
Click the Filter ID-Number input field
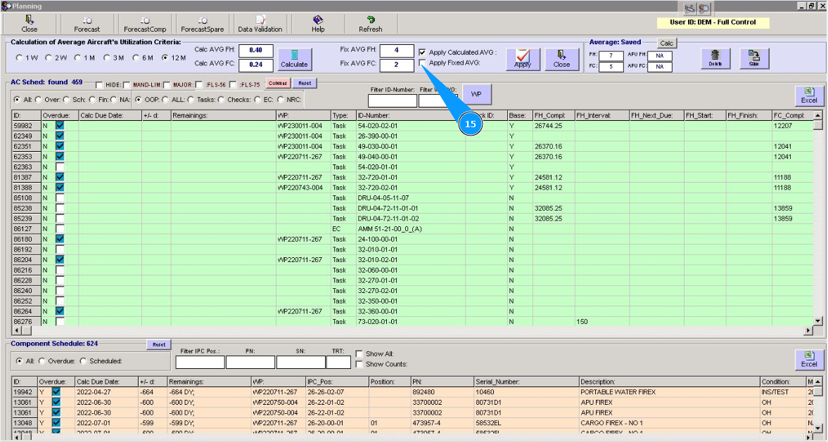coord(392,101)
